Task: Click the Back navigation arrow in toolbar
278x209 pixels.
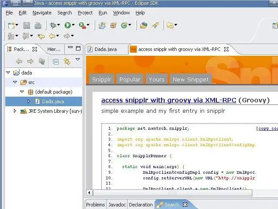Action: coord(52,36)
